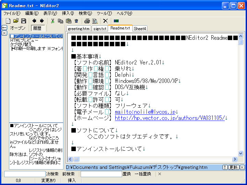Viewport: 247px width, 185px height.
Task: Select history item 印刷…印刷します
Action: click(x=37, y=48)
